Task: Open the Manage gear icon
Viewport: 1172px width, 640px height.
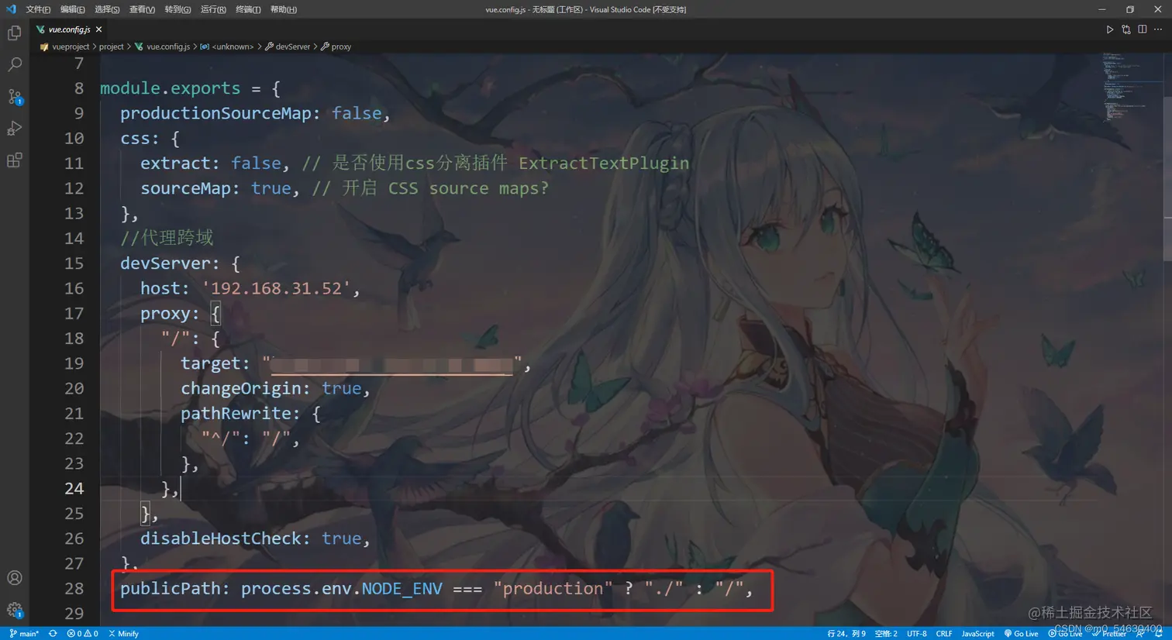Action: (x=14, y=610)
